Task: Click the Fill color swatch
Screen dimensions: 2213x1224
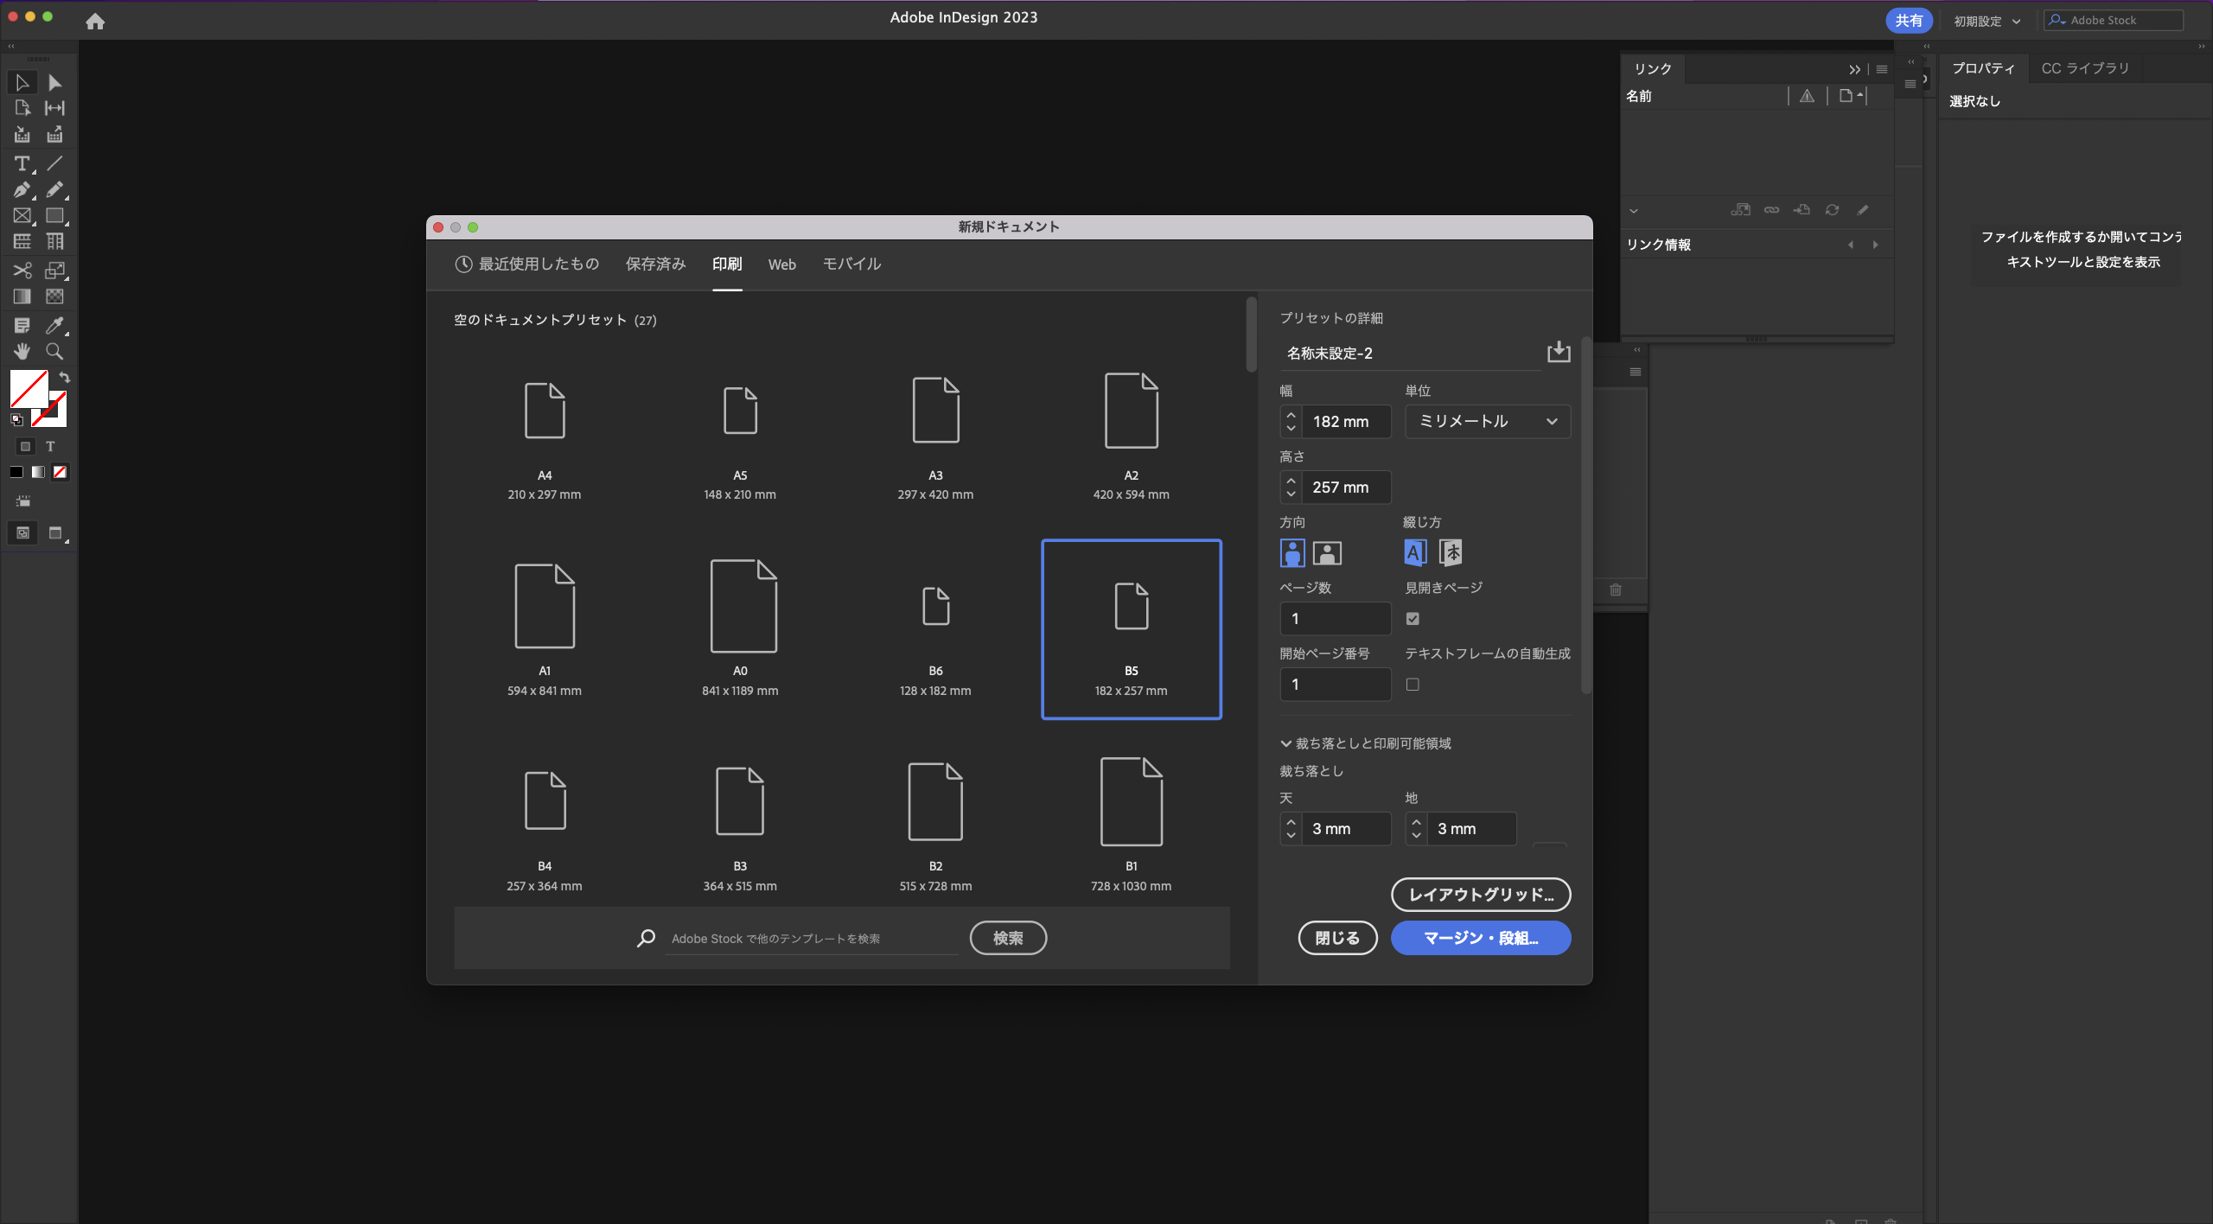Action: tap(29, 389)
